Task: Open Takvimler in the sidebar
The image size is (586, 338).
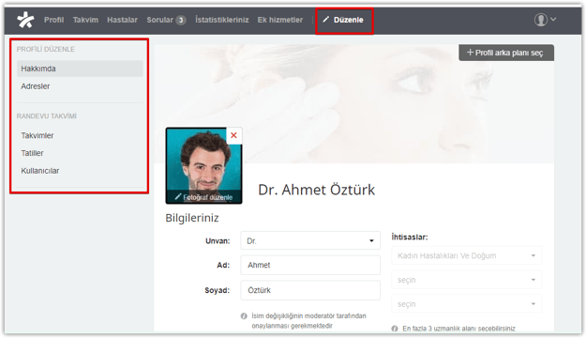Action: tap(38, 135)
